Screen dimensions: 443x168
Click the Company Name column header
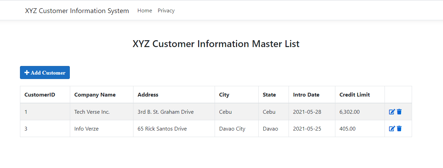click(x=95, y=94)
